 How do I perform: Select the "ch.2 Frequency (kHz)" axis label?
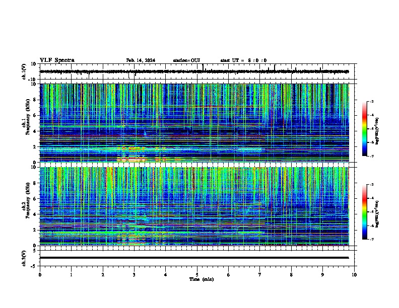point(26,200)
